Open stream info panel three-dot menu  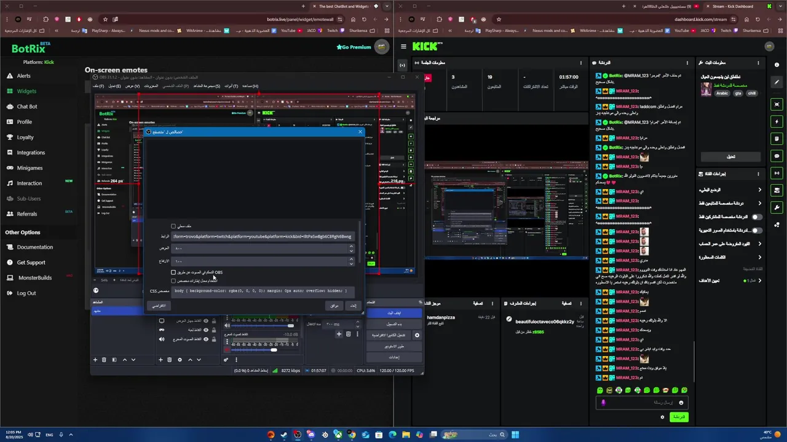757,63
